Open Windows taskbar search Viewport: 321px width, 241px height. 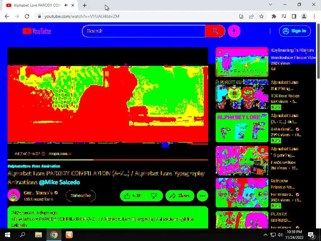click(23, 235)
